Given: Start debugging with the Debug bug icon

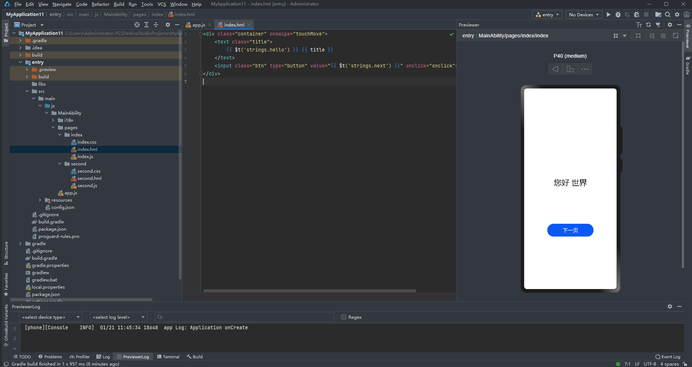Looking at the screenshot, I should coord(618,15).
